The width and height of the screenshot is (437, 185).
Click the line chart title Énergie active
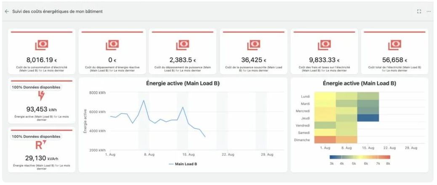point(183,83)
